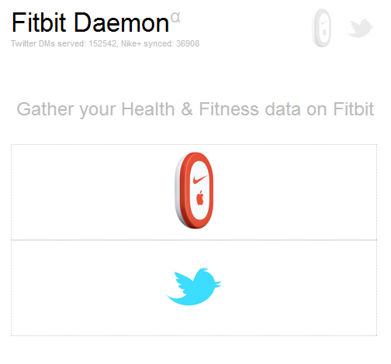Click the Nike swoosh on the red sensor
The width and height of the screenshot is (391, 364).
point(199,179)
